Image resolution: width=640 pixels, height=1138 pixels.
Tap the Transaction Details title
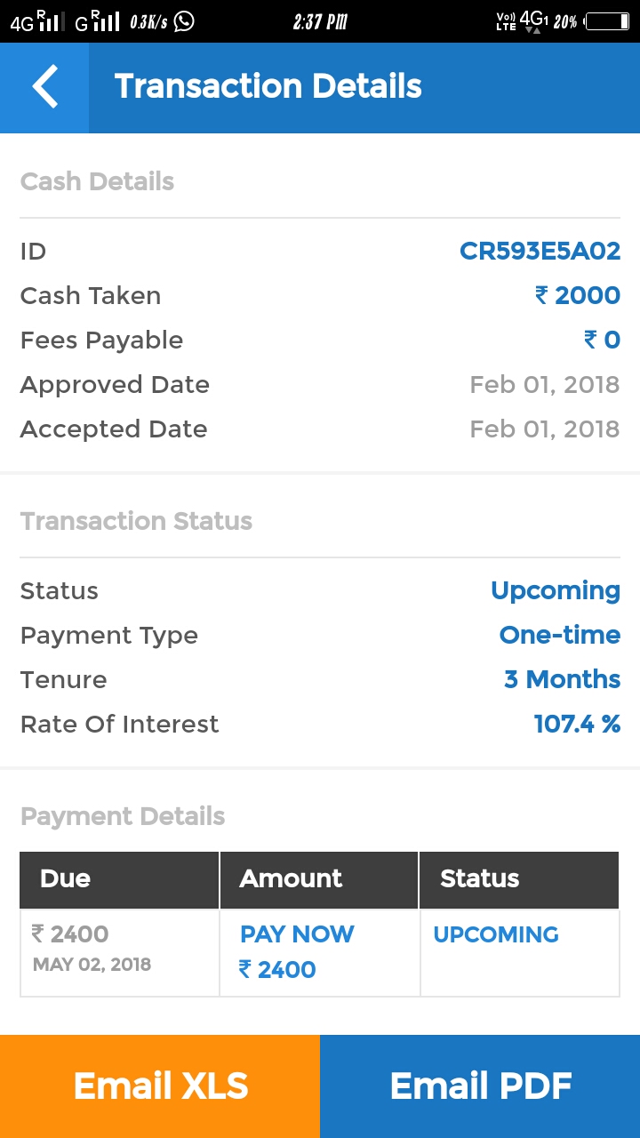[x=268, y=87]
